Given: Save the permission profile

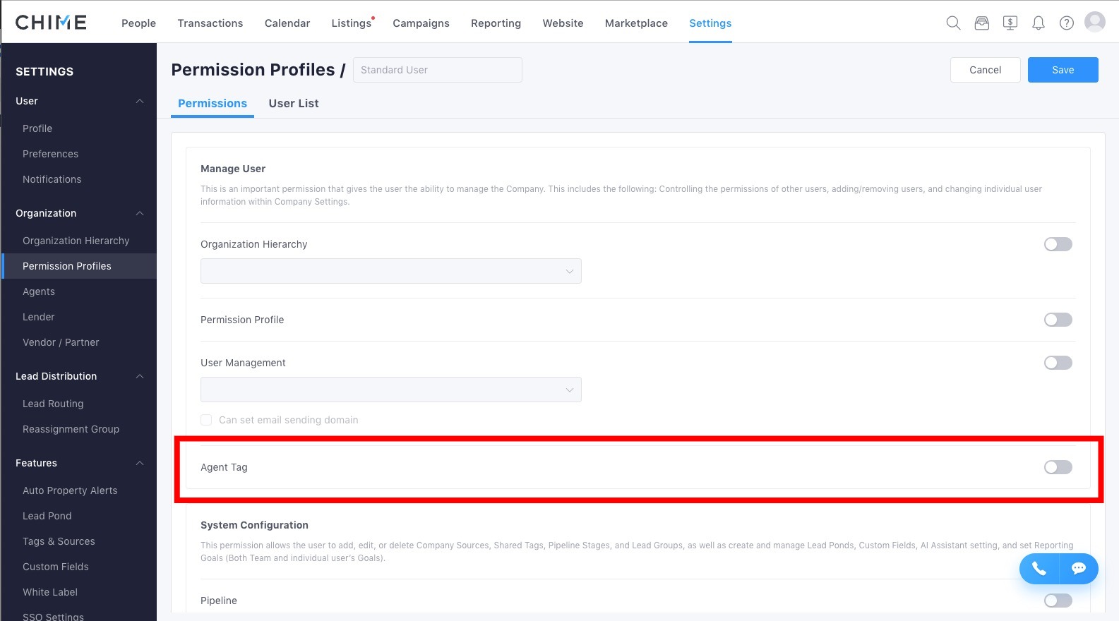Looking at the screenshot, I should point(1063,70).
